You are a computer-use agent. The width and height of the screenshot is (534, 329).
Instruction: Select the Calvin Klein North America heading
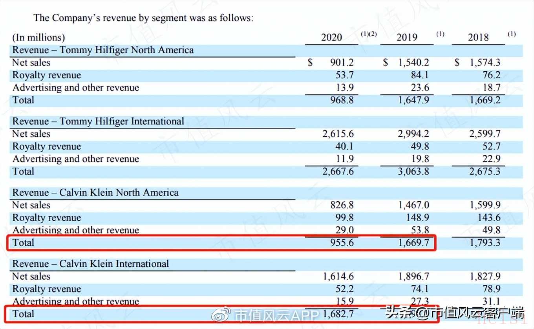click(95, 193)
